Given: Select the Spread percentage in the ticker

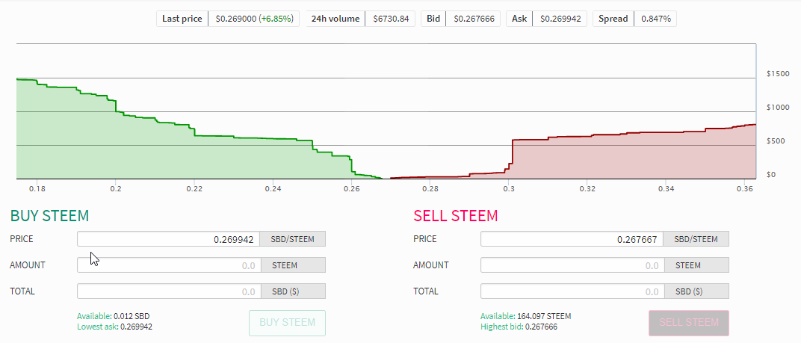Looking at the screenshot, I should [655, 19].
